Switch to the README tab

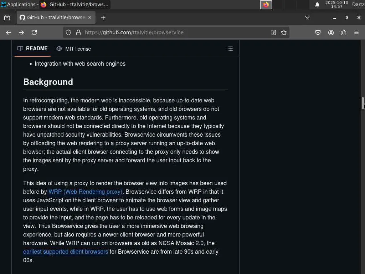click(32, 49)
